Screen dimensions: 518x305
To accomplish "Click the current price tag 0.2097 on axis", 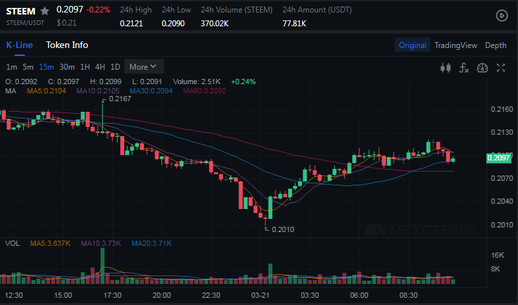I will coord(498,158).
